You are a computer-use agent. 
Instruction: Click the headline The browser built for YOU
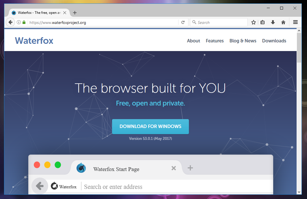coord(150,88)
